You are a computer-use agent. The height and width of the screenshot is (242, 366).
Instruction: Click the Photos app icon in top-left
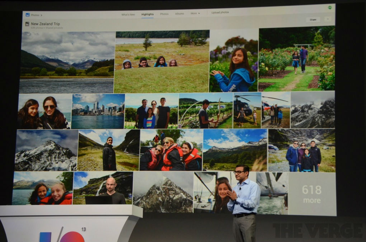click(27, 15)
